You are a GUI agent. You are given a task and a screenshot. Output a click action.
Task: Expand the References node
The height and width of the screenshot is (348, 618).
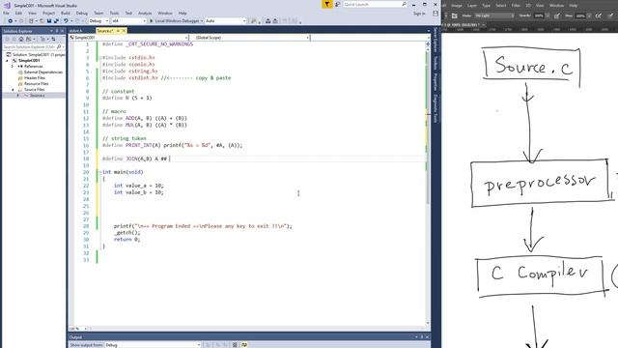click(13, 67)
